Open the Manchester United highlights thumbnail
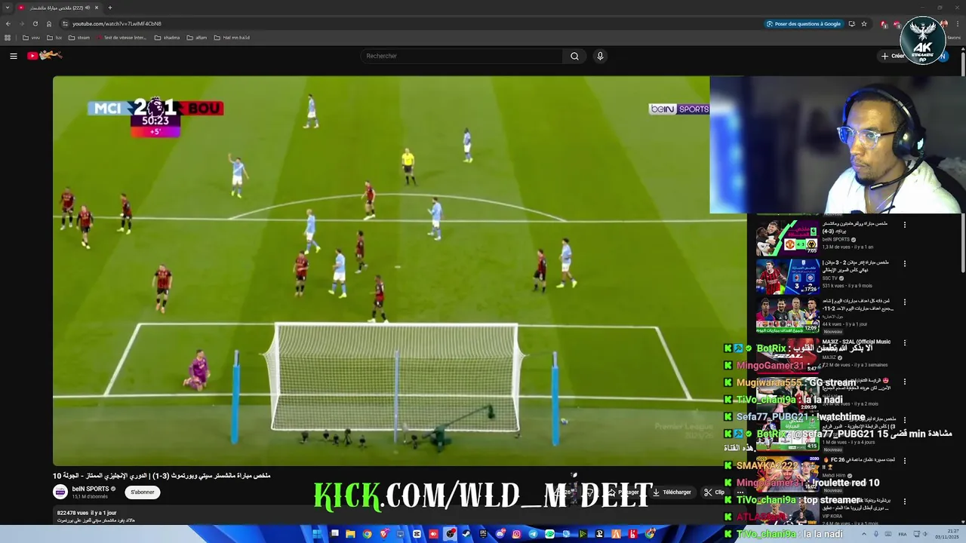The width and height of the screenshot is (966, 543). click(x=787, y=238)
